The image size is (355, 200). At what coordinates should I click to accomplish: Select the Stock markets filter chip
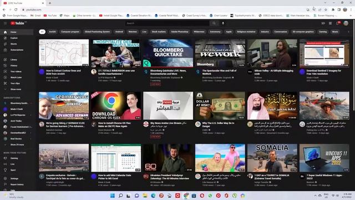point(159,32)
